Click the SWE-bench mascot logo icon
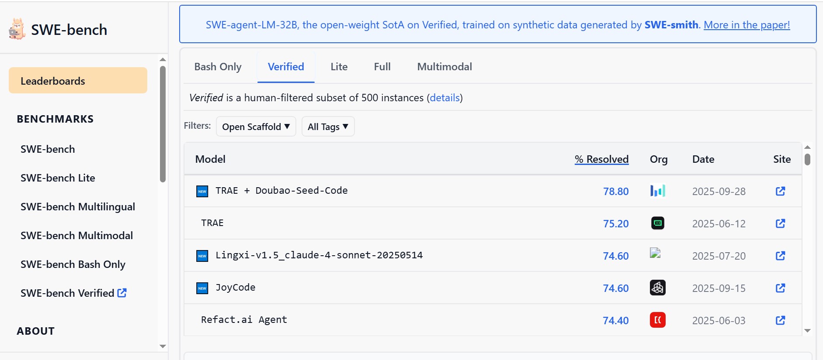This screenshot has height=360, width=823. tap(17, 29)
